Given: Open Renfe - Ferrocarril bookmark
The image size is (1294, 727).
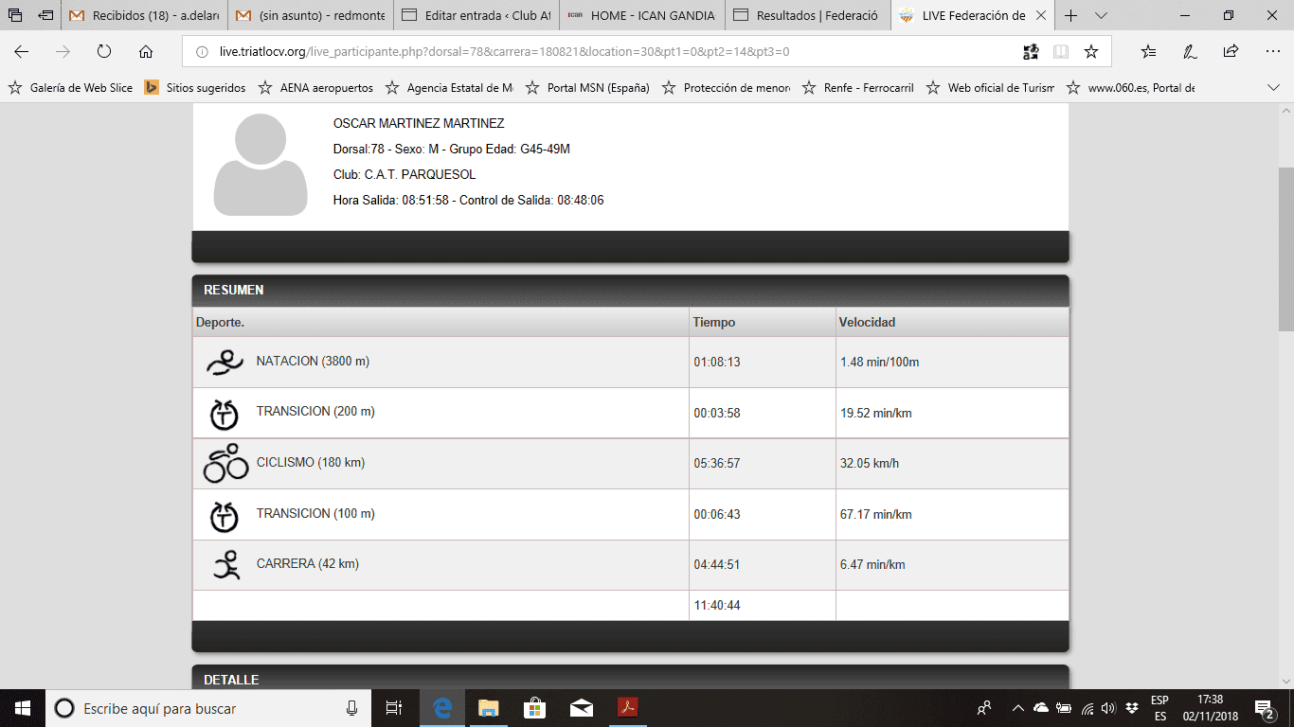Looking at the screenshot, I should [857, 88].
